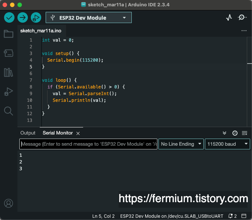Clear the Serial Monitor output

pos(245,133)
